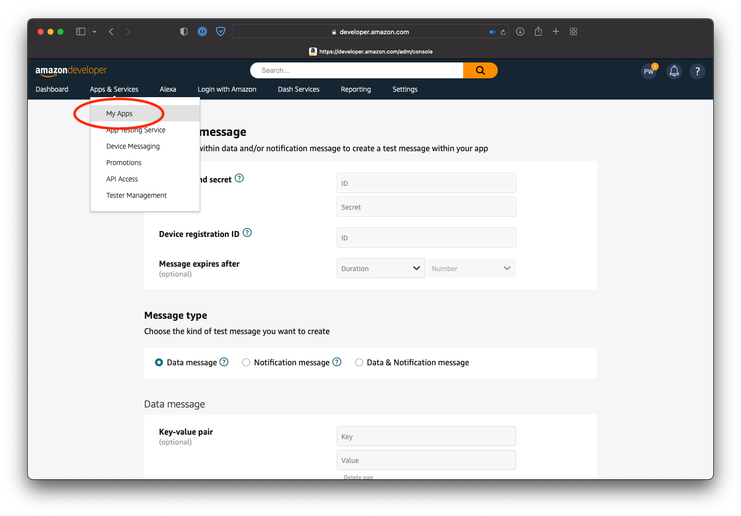Open the help question mark button
This screenshot has height=516, width=741.
click(697, 71)
